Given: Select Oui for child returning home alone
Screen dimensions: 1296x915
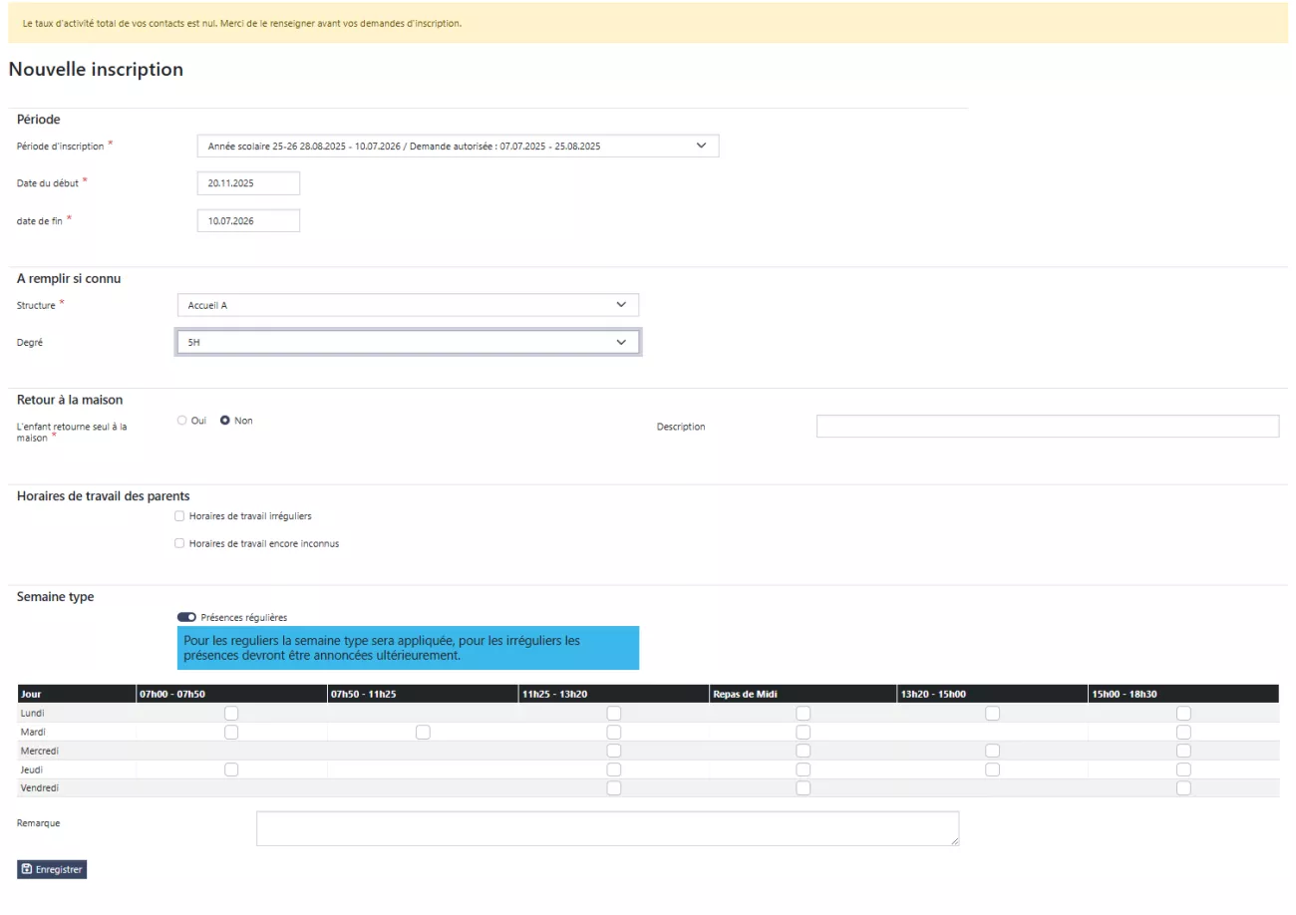Looking at the screenshot, I should pyautogui.click(x=181, y=421).
